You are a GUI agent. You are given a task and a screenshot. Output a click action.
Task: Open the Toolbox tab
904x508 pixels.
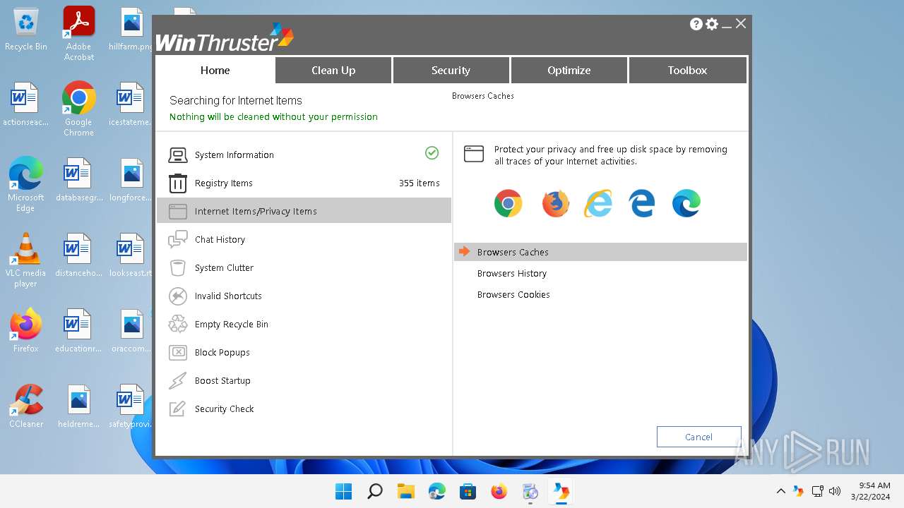687,70
